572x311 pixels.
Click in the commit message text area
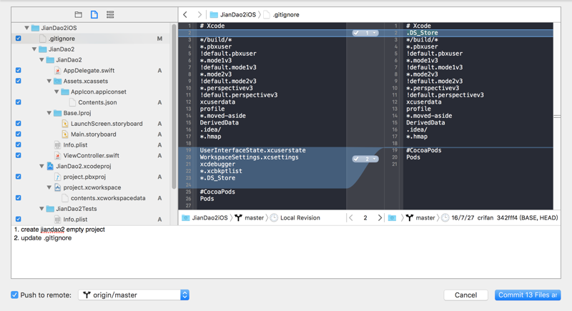[286, 252]
